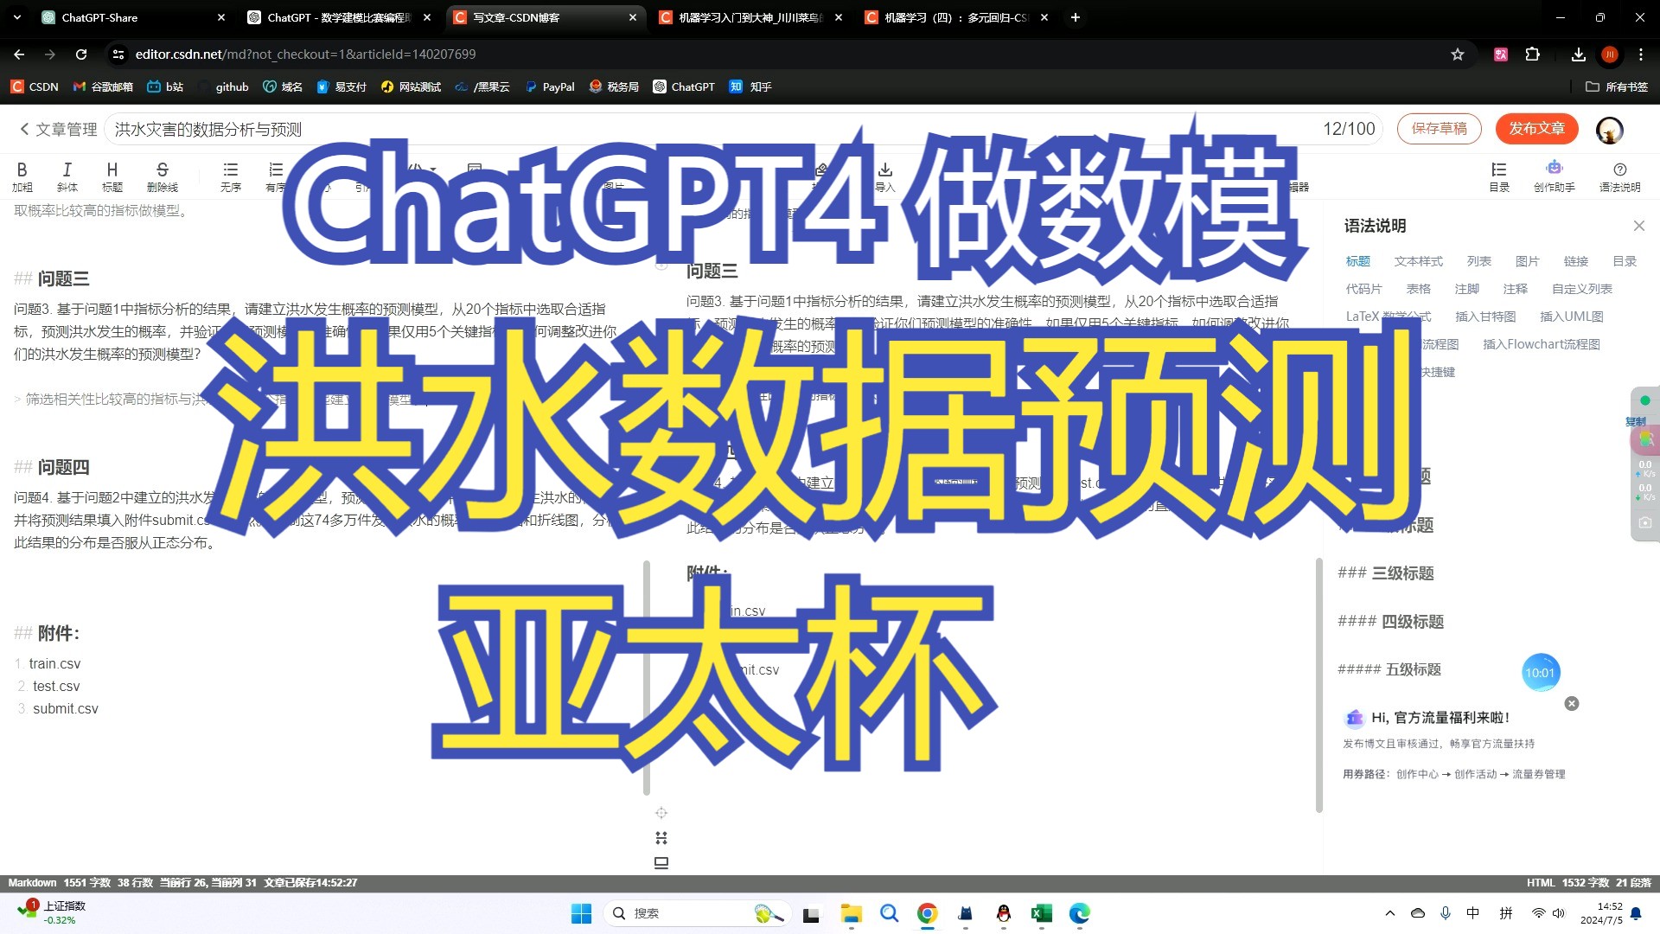Open the github bookmark
Image resolution: width=1660 pixels, height=934 pixels.
coord(223,86)
